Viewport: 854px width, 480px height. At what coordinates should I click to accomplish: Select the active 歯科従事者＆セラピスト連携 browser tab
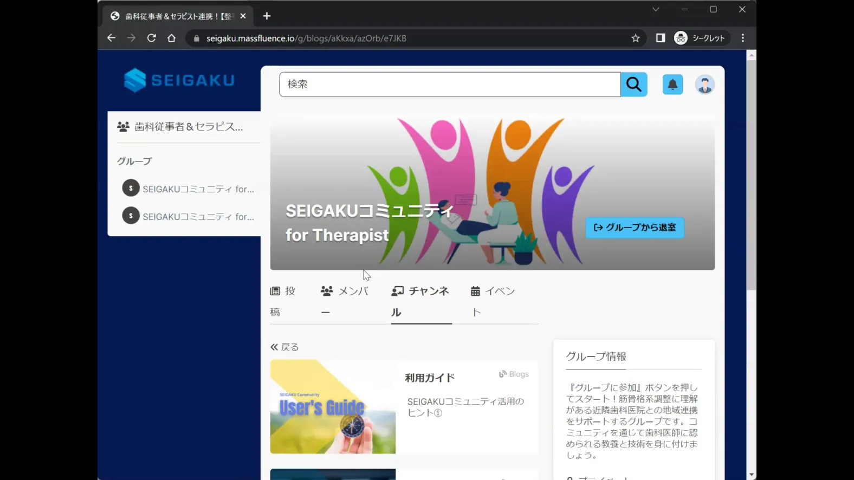point(179,16)
